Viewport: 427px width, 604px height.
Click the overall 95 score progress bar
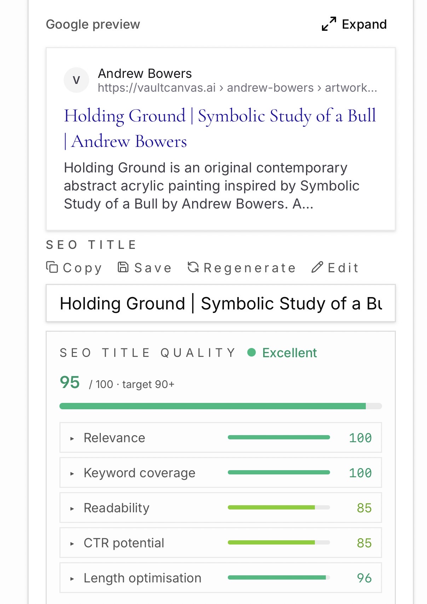[x=221, y=406]
